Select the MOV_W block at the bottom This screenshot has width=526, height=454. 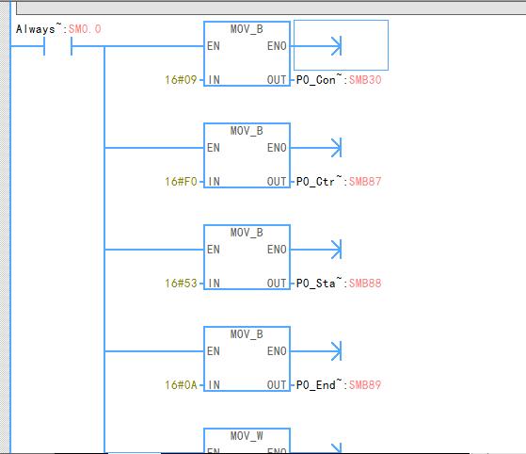click(247, 441)
